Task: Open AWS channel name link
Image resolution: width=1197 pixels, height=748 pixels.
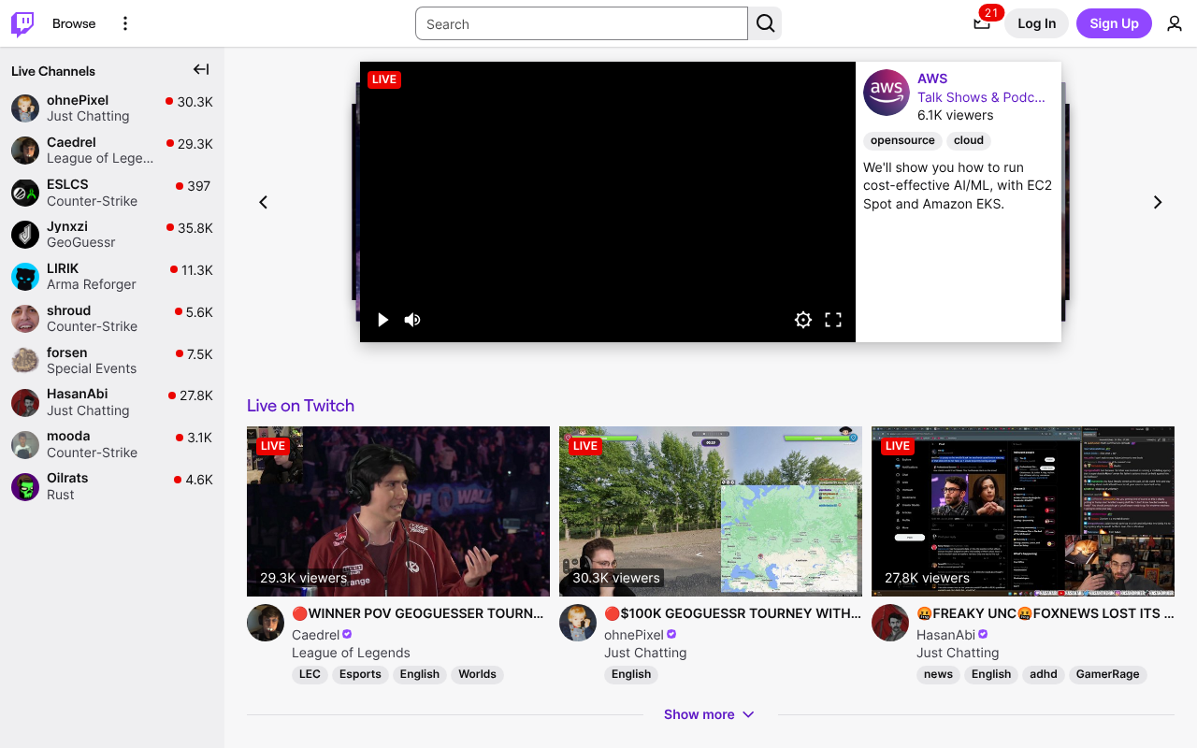Action: [932, 79]
